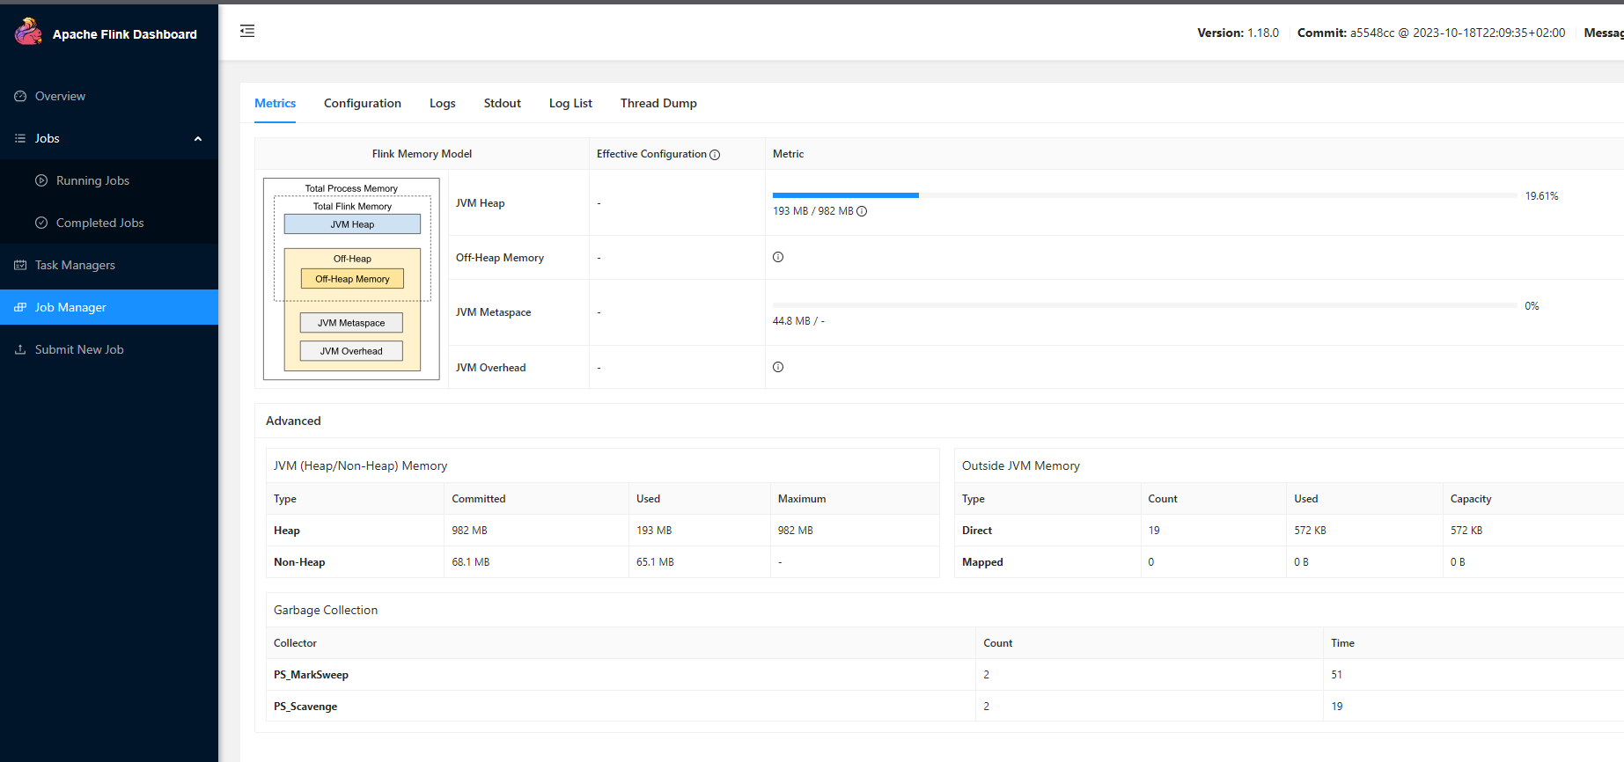Click the Task Managers icon in sidebar
The width and height of the screenshot is (1624, 762).
coord(20,265)
